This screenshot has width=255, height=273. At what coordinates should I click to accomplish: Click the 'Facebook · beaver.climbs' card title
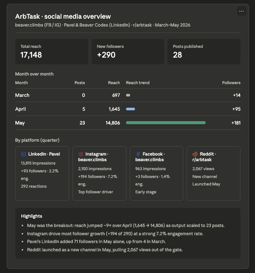pyautogui.click(x=150, y=157)
